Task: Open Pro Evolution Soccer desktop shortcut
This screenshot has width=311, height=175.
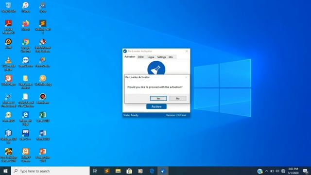Action: [x=8, y=155]
